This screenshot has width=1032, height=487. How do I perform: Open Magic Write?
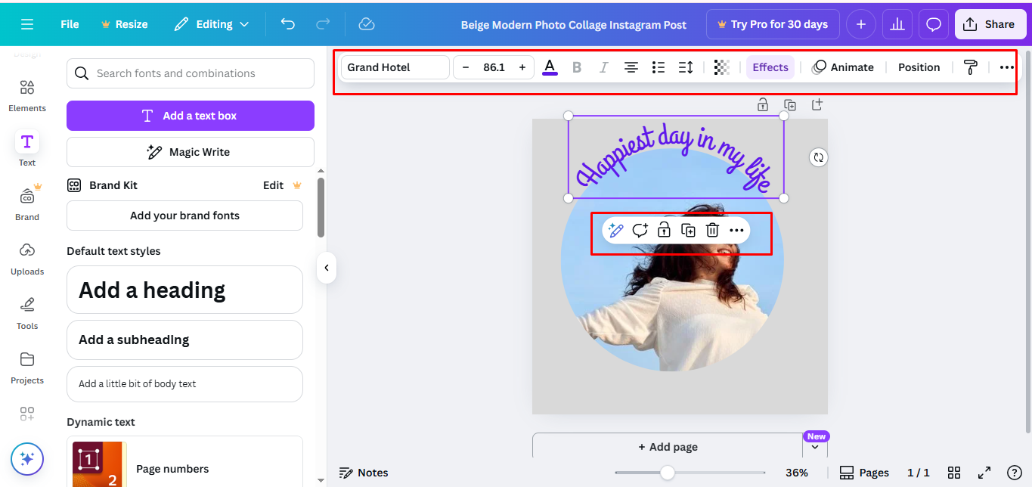[190, 152]
